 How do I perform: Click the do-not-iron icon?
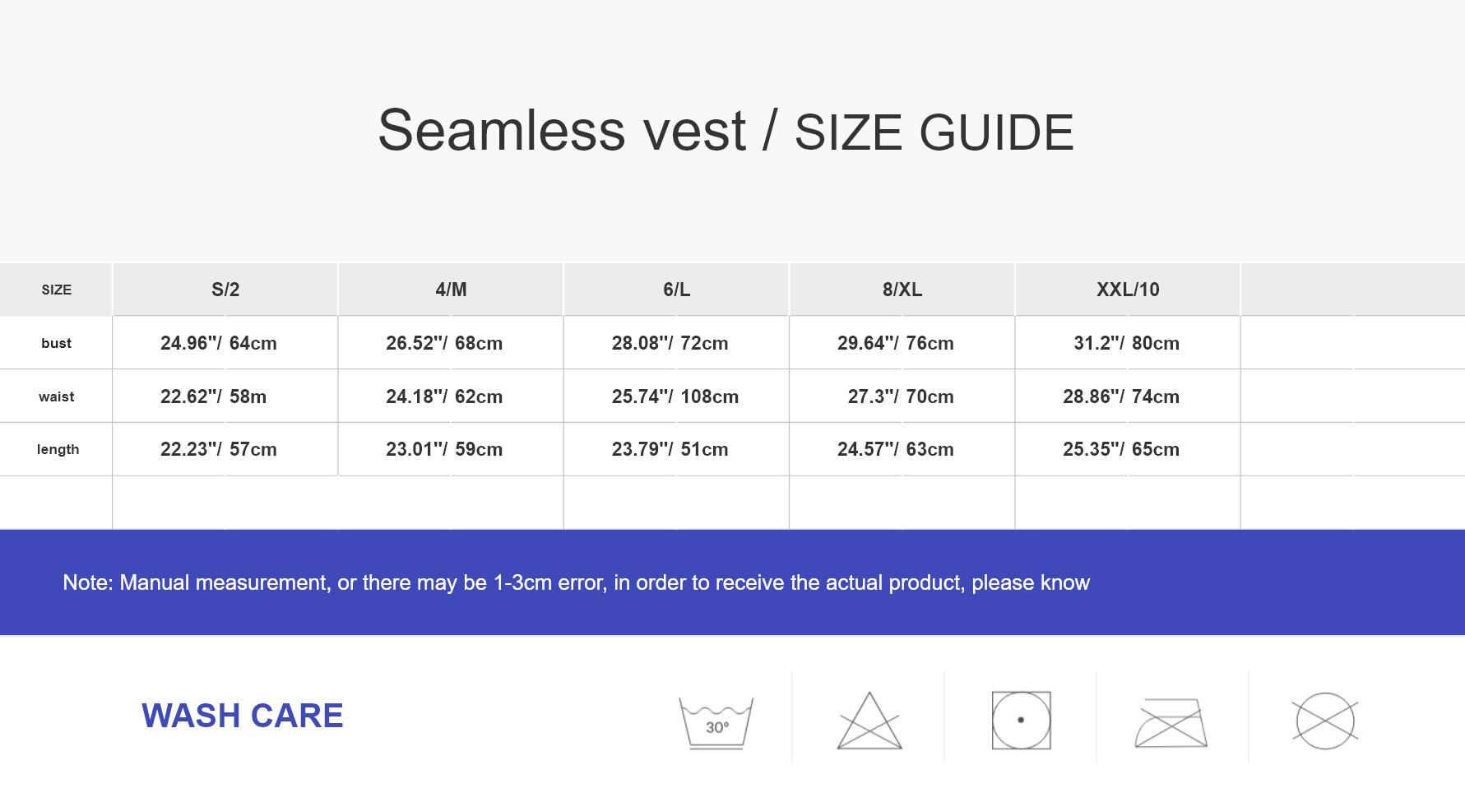click(1171, 722)
